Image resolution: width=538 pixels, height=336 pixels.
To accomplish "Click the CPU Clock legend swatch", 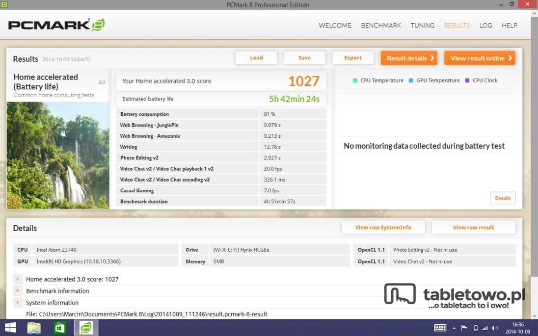I will point(467,80).
